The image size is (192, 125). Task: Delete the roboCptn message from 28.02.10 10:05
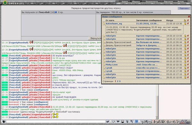click(x=188, y=77)
